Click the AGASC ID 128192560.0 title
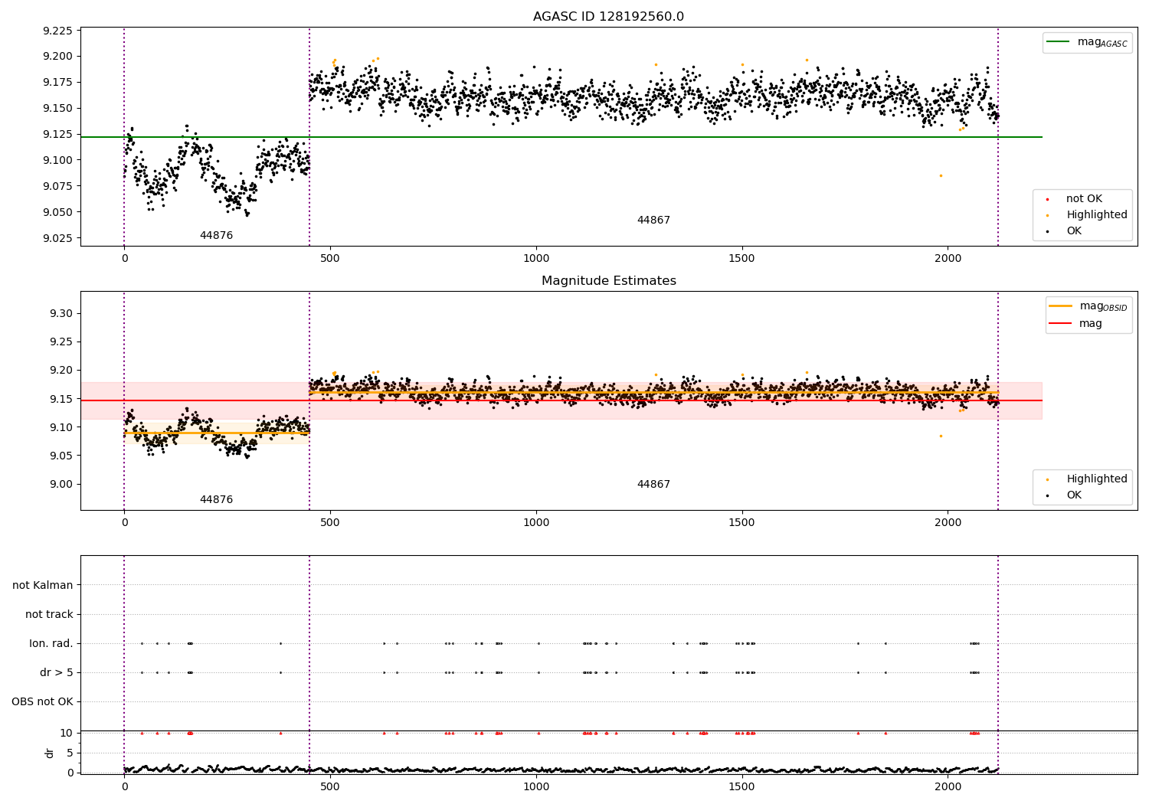This screenshot has height=804, width=1149. [609, 17]
